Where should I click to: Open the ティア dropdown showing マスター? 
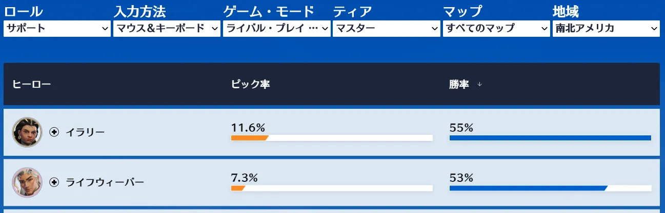tap(386, 29)
